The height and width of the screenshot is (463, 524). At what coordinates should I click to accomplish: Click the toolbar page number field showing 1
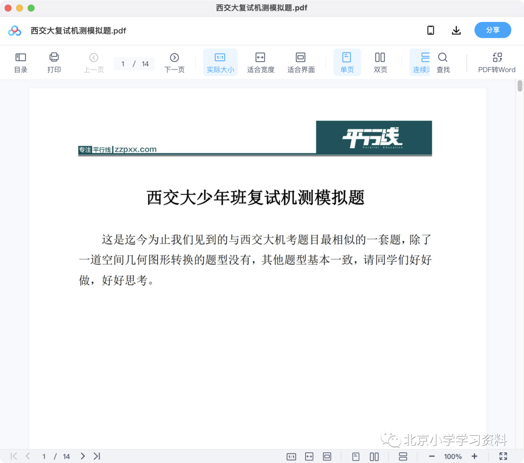123,64
